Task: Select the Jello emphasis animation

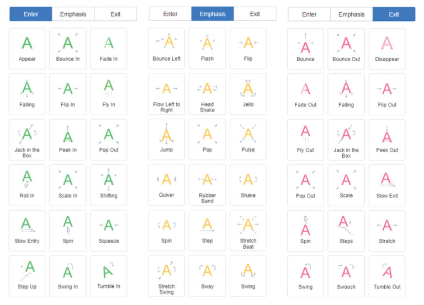Action: [248, 94]
